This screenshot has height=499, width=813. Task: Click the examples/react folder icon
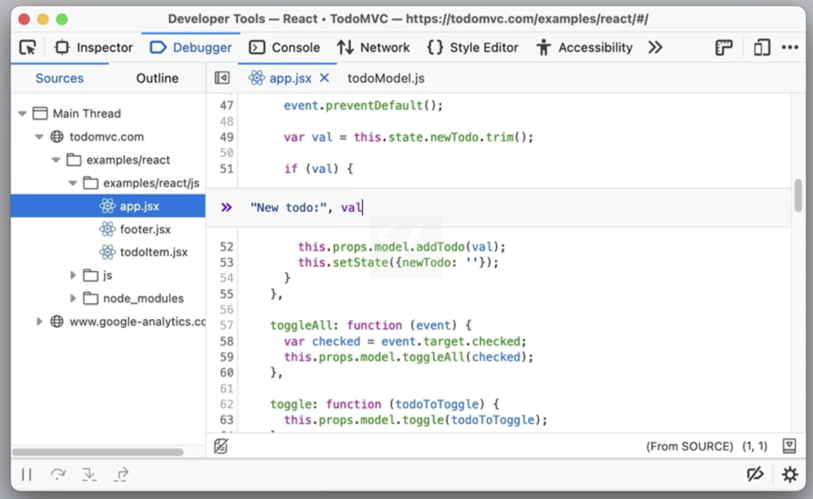[x=74, y=160]
